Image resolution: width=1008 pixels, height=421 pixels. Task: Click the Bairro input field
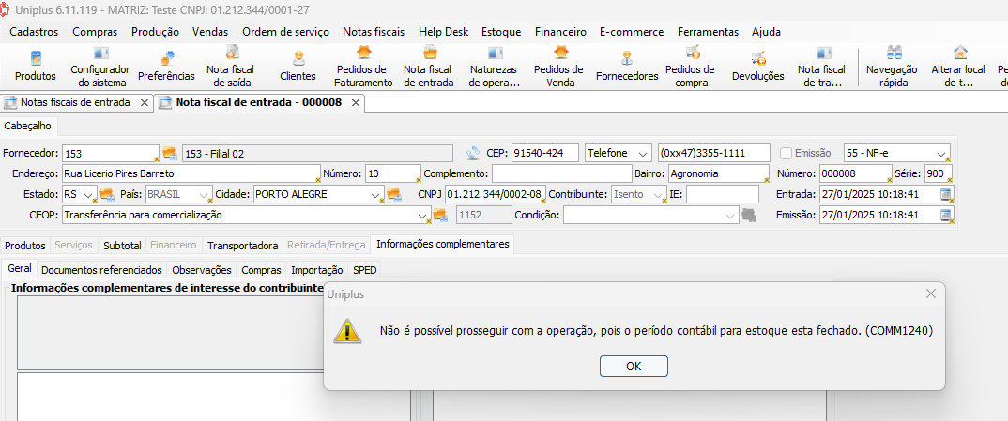719,173
